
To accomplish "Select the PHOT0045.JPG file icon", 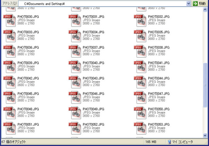I will (x=10, y=97).
